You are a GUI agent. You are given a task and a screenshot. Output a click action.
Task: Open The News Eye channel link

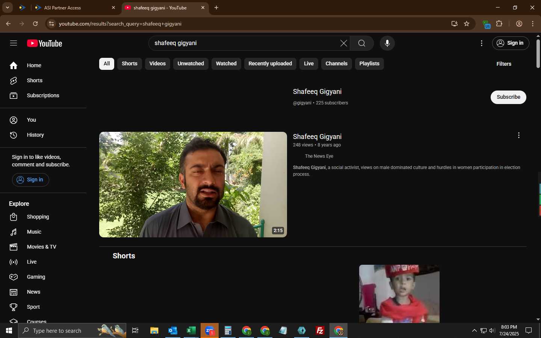click(x=319, y=156)
